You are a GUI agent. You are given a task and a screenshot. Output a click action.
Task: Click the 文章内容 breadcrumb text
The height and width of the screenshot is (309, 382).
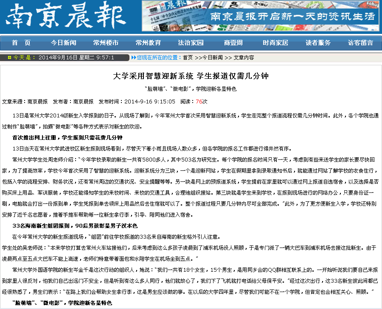tap(244, 57)
